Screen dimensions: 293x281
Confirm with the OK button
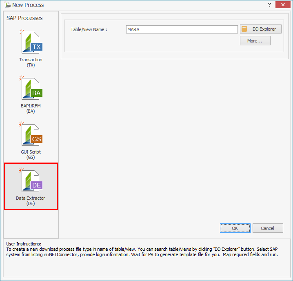click(x=235, y=228)
